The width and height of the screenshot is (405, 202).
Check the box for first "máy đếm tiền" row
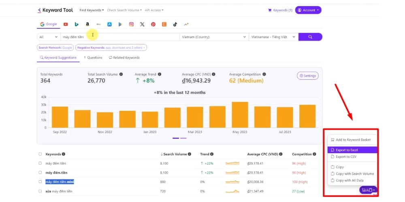pos(40,163)
